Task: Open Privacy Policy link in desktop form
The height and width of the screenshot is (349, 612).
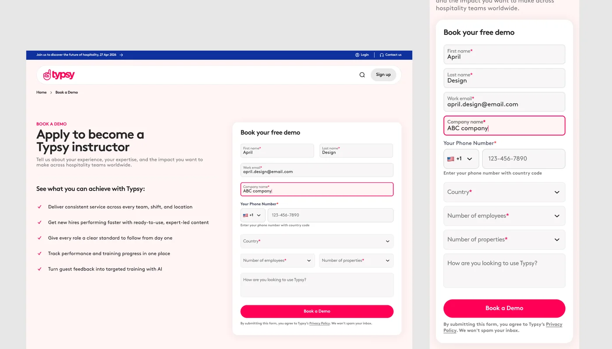Action: pyautogui.click(x=320, y=324)
